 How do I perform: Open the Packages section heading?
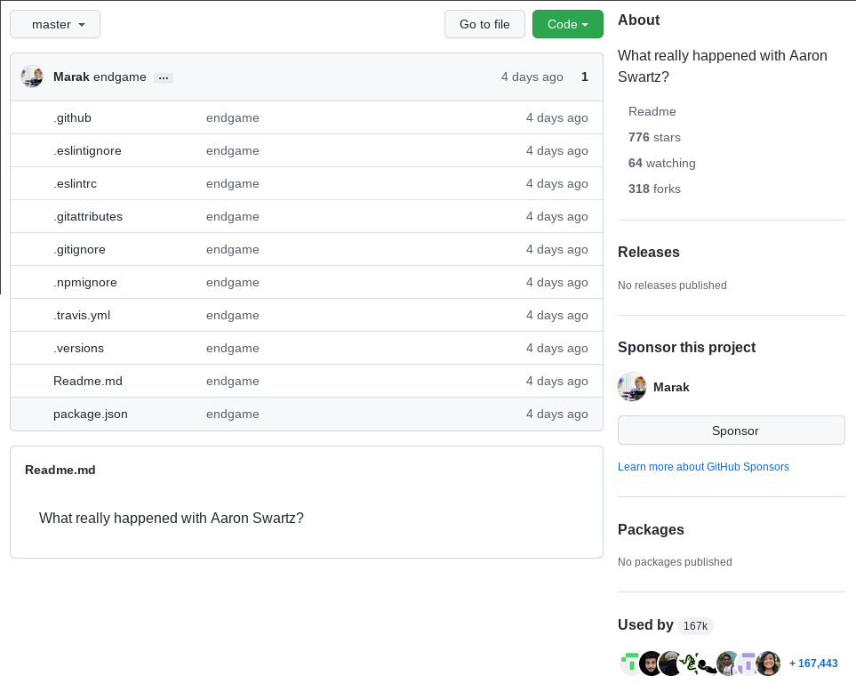(651, 529)
